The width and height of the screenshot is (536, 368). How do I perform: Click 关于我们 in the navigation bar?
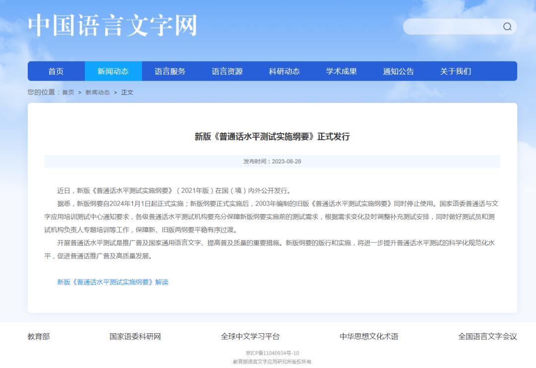point(456,71)
